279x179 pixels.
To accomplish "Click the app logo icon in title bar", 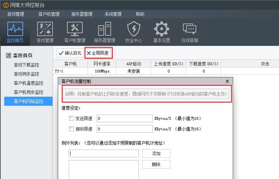I will (x=6, y=5).
